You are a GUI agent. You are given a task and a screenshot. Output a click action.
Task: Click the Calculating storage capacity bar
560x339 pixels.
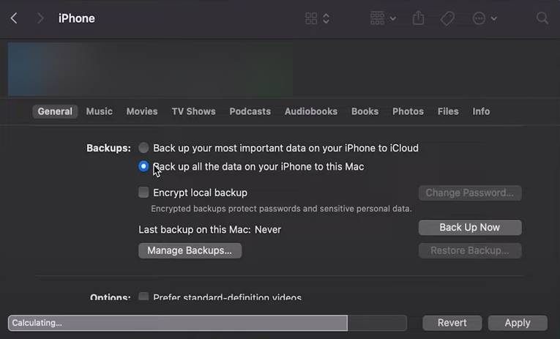pyautogui.click(x=206, y=323)
